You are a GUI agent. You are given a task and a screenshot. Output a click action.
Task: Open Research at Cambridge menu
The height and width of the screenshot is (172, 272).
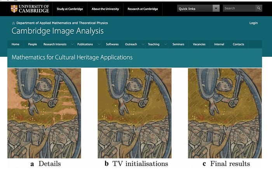tap(143, 9)
